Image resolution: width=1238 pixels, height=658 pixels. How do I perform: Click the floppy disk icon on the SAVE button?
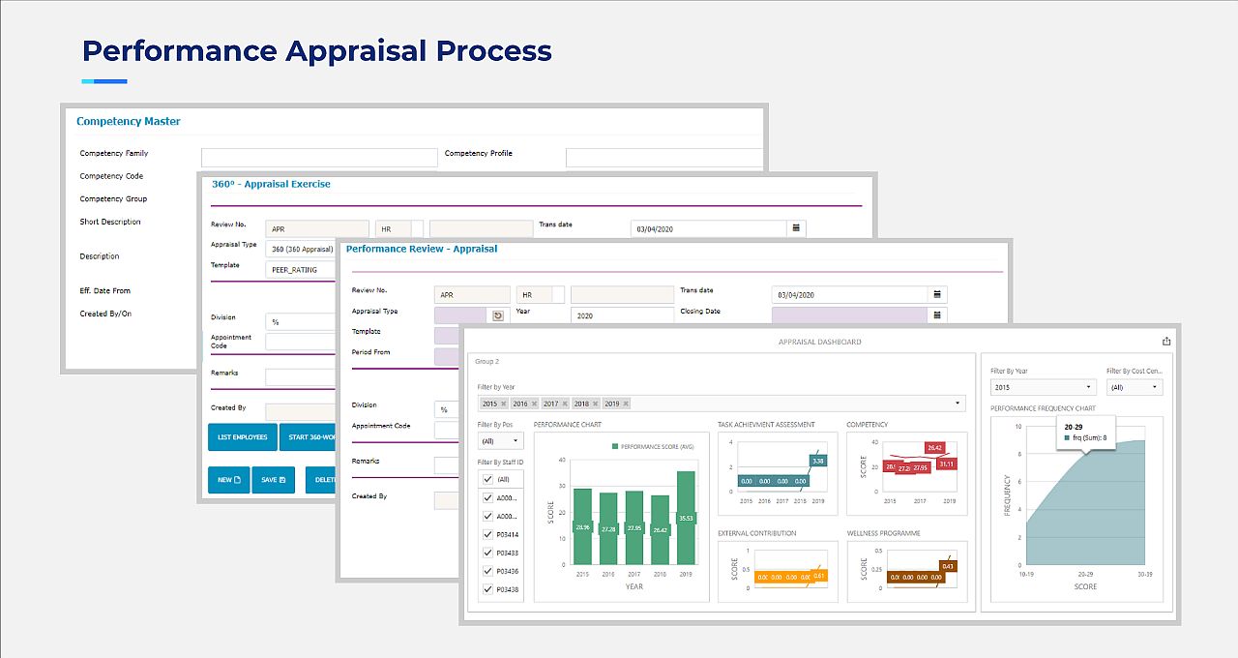pyautogui.click(x=281, y=480)
